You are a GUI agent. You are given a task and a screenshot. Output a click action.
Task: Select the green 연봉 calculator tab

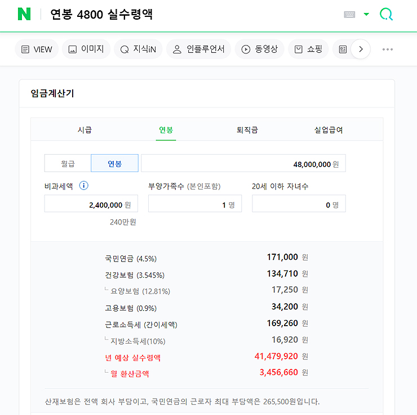click(166, 130)
